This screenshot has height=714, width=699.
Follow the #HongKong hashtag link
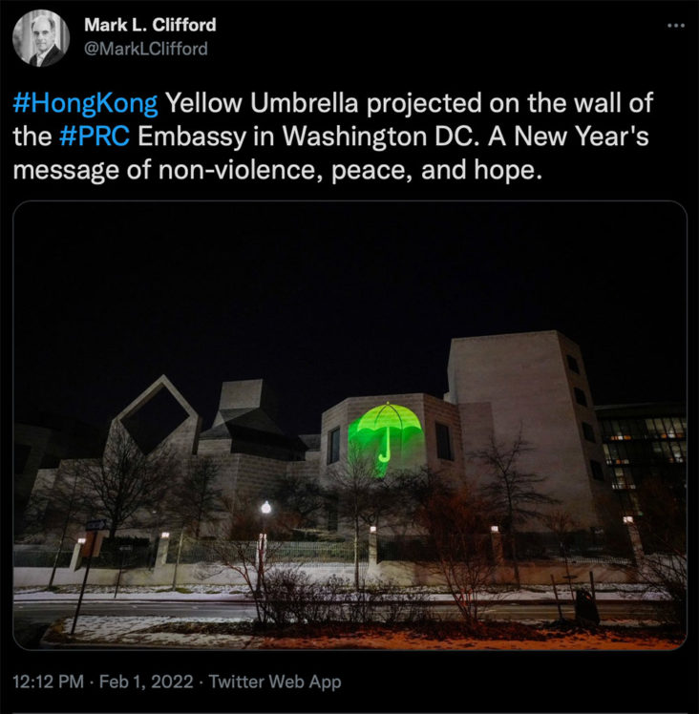pyautogui.click(x=85, y=103)
